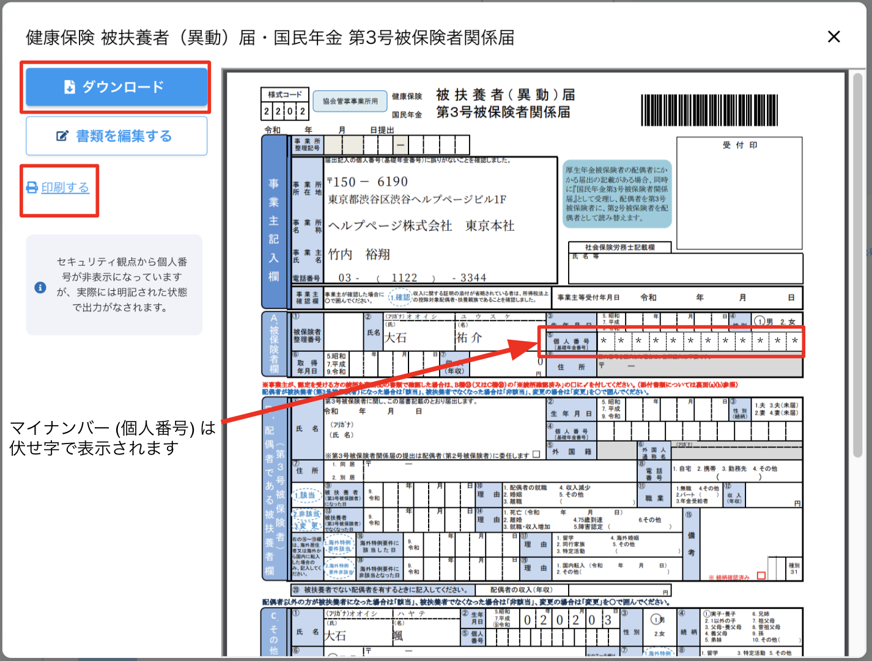Click the 様式コード box on the form
The width and height of the screenshot is (872, 661).
click(x=284, y=104)
